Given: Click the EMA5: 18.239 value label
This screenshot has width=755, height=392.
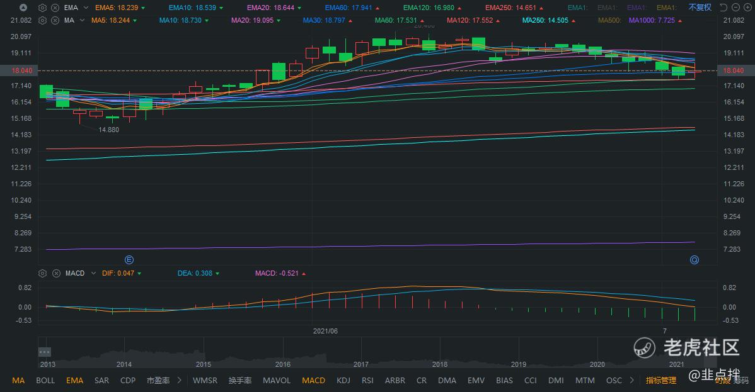Looking at the screenshot, I should pos(117,8).
